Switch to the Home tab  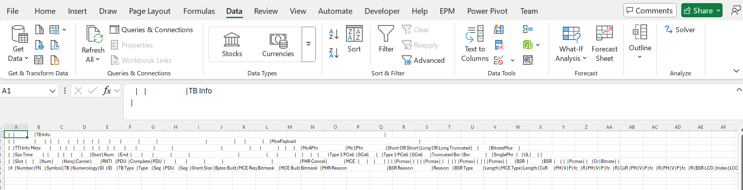(x=45, y=11)
